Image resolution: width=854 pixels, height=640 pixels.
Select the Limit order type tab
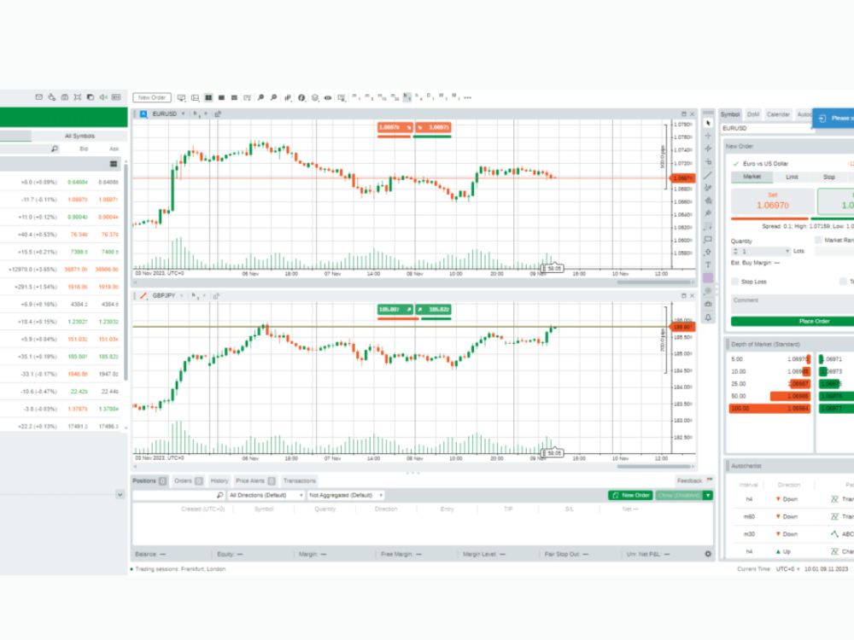792,177
